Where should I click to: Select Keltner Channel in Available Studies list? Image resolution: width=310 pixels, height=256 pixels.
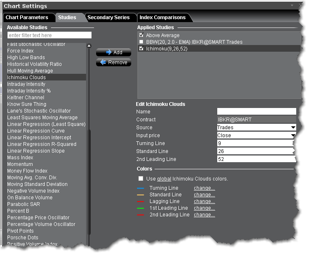click(x=25, y=98)
